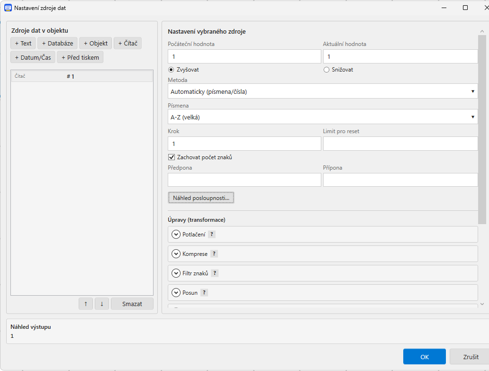
Task: Click the scrollbar down arrow
Action: [x=482, y=304]
